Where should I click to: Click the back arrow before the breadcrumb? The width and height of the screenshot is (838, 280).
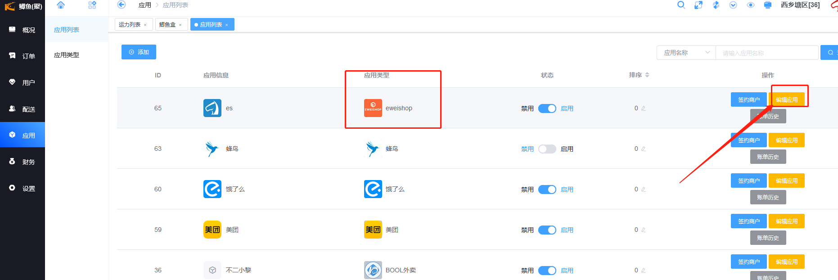coord(121,5)
